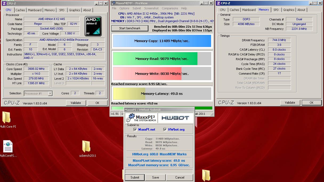Open About tab in left CPU-Z window
324x182 pixels.
87,10
